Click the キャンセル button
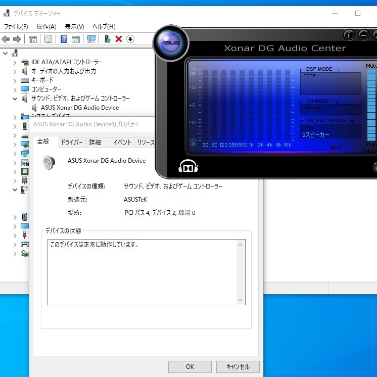Viewport: 377px width, 377px height. 238,367
